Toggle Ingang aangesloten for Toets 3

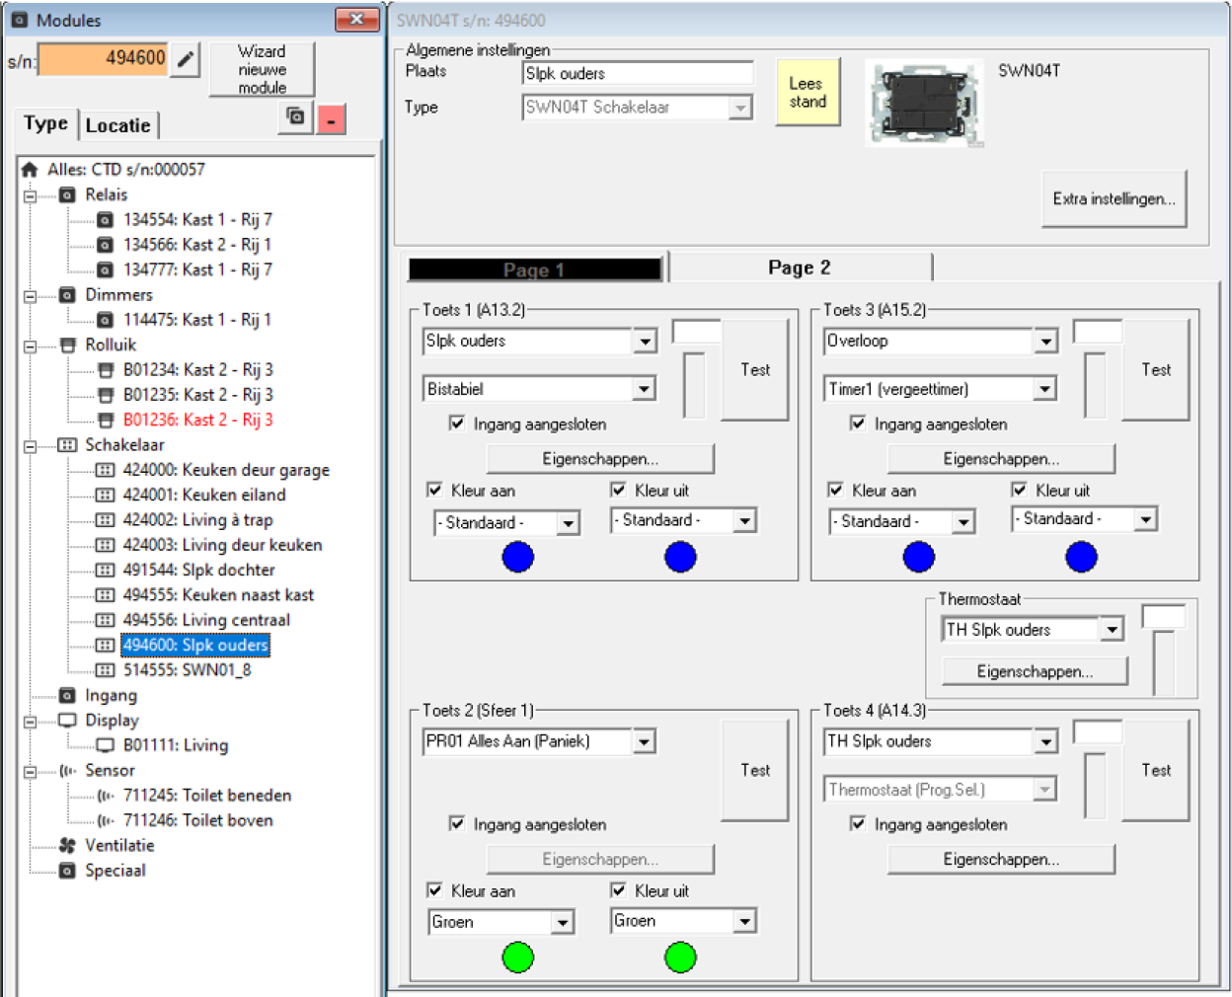(x=858, y=422)
